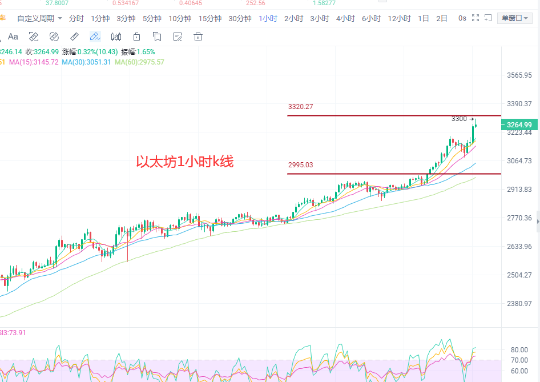Click the trash icon to delete drawings
The height and width of the screenshot is (382, 540).
pyautogui.click(x=198, y=37)
